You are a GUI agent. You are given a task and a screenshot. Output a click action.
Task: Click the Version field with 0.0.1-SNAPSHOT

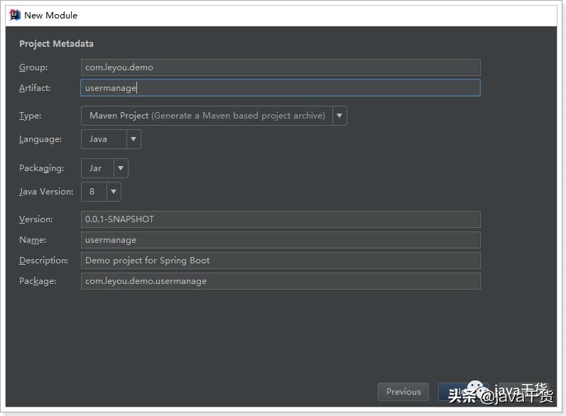pyautogui.click(x=281, y=219)
